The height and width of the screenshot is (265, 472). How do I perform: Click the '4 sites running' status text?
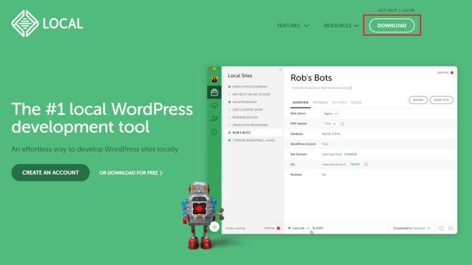[235, 228]
